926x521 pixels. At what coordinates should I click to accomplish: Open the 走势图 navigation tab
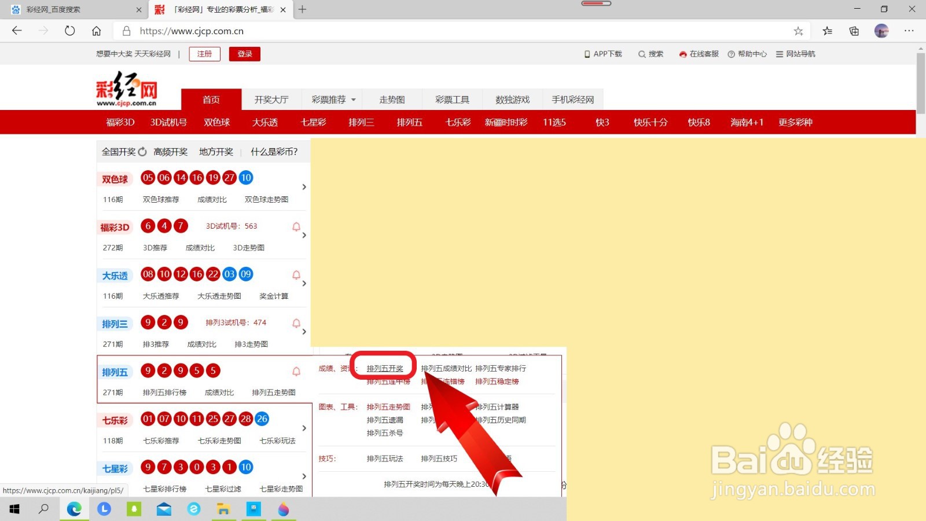pos(392,100)
